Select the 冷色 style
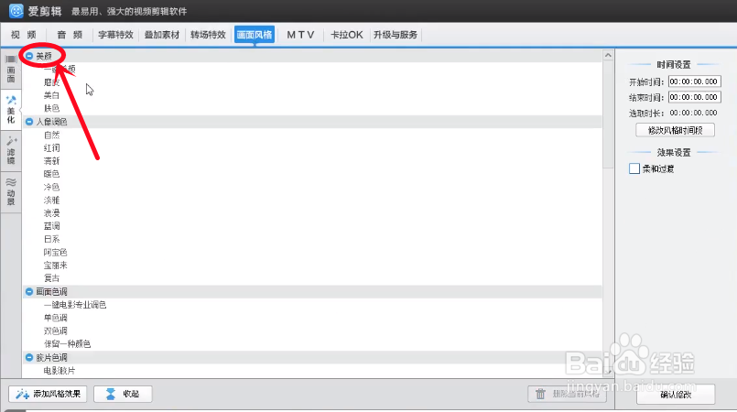This screenshot has width=737, height=412. [51, 187]
